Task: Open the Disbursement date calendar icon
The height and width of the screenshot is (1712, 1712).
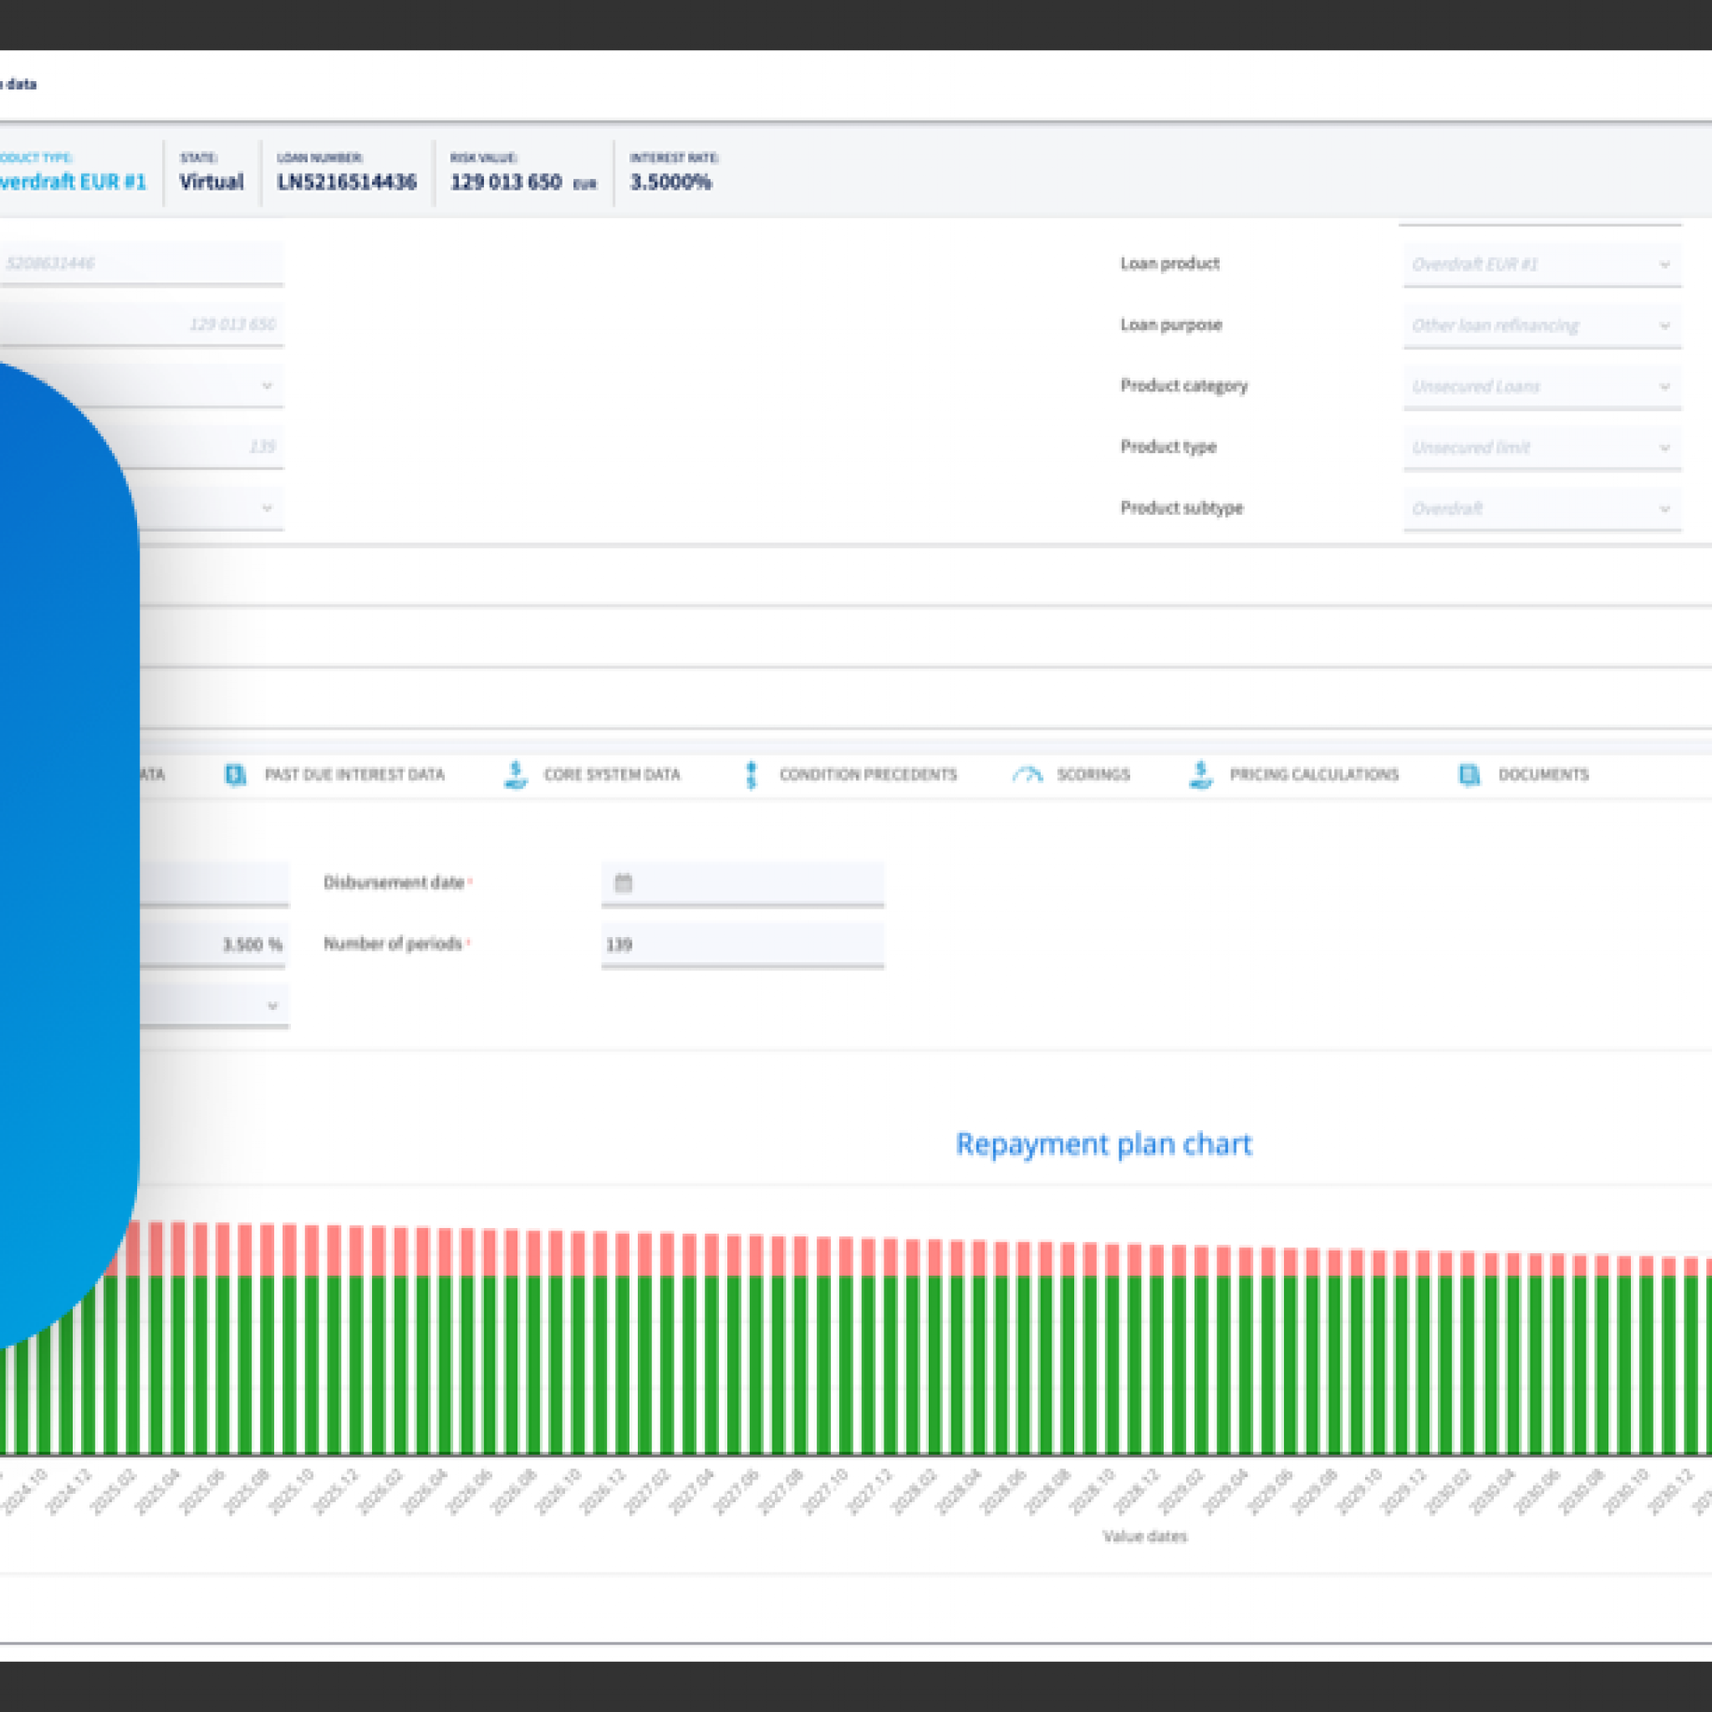Action: coord(623,883)
